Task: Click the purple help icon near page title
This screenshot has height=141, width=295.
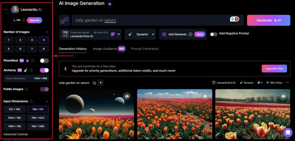Action: [x=109, y=4]
